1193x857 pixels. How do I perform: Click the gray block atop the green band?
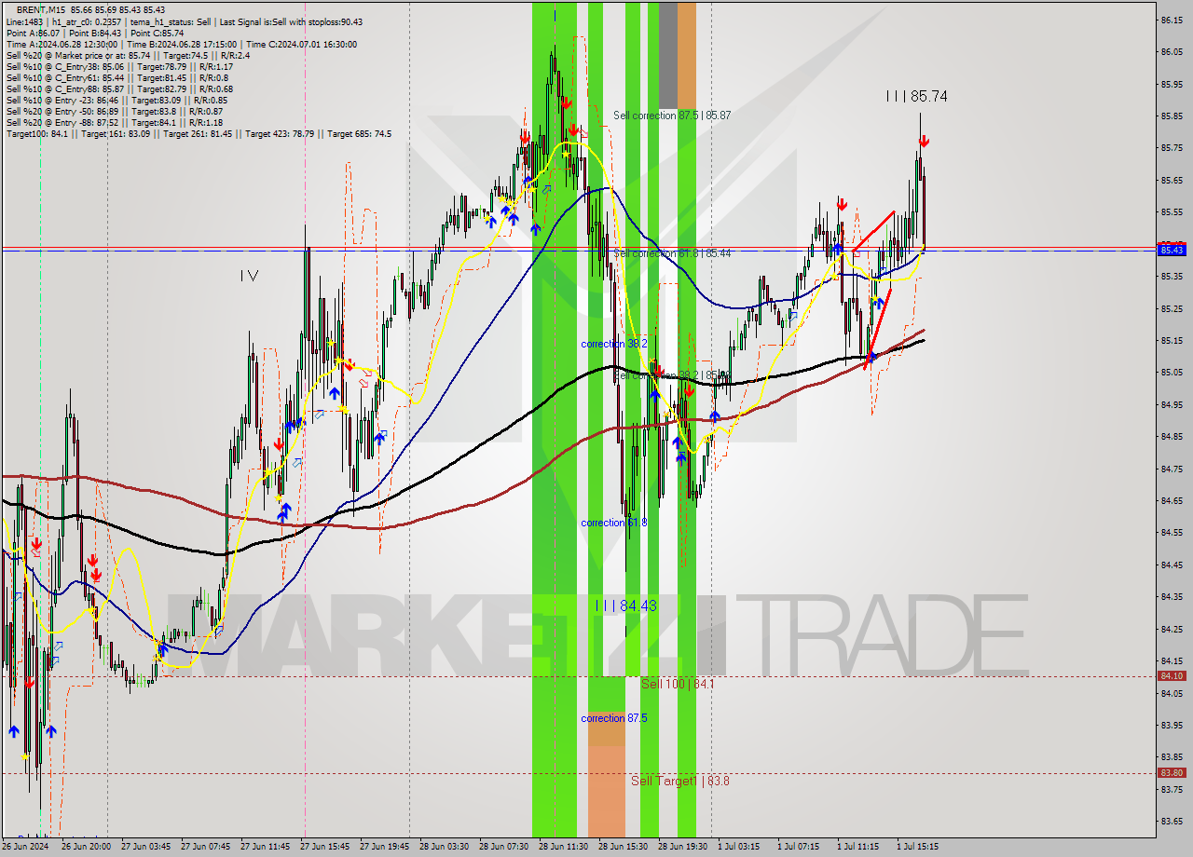[668, 55]
